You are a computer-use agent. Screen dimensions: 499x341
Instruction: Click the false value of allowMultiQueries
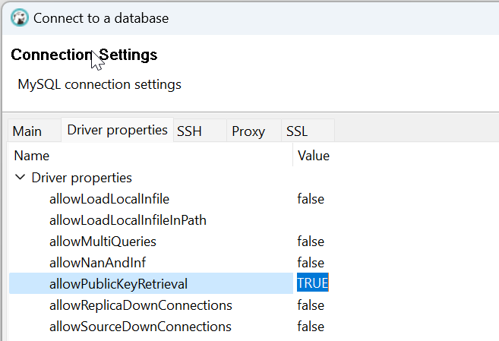click(311, 242)
